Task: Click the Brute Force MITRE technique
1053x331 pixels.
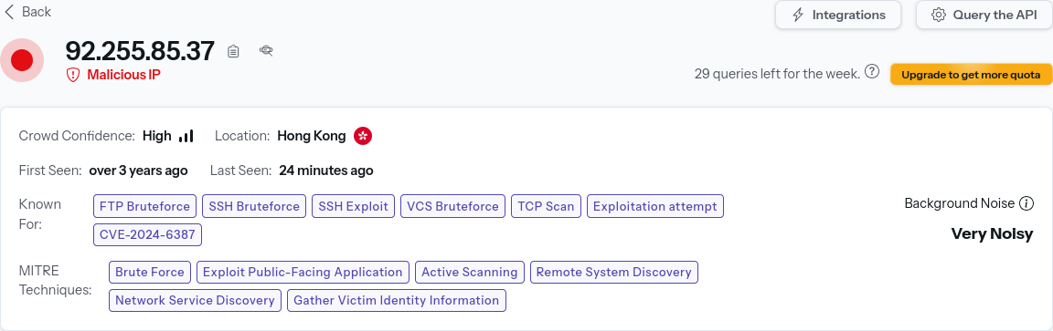Action: click(150, 272)
